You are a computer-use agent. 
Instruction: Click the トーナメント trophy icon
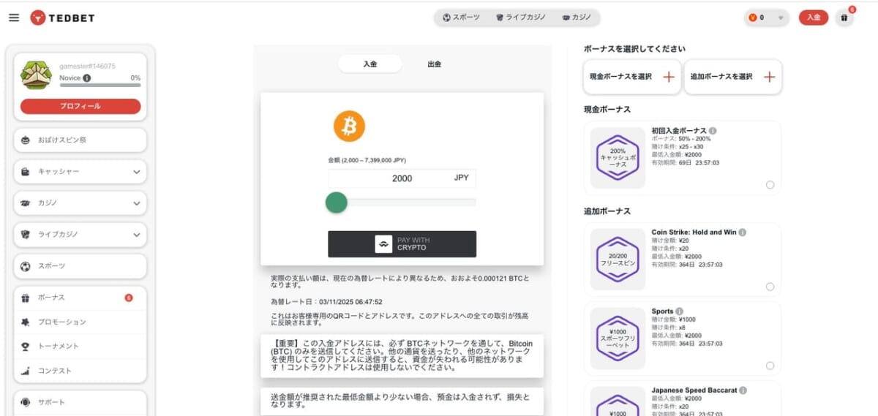(26, 347)
